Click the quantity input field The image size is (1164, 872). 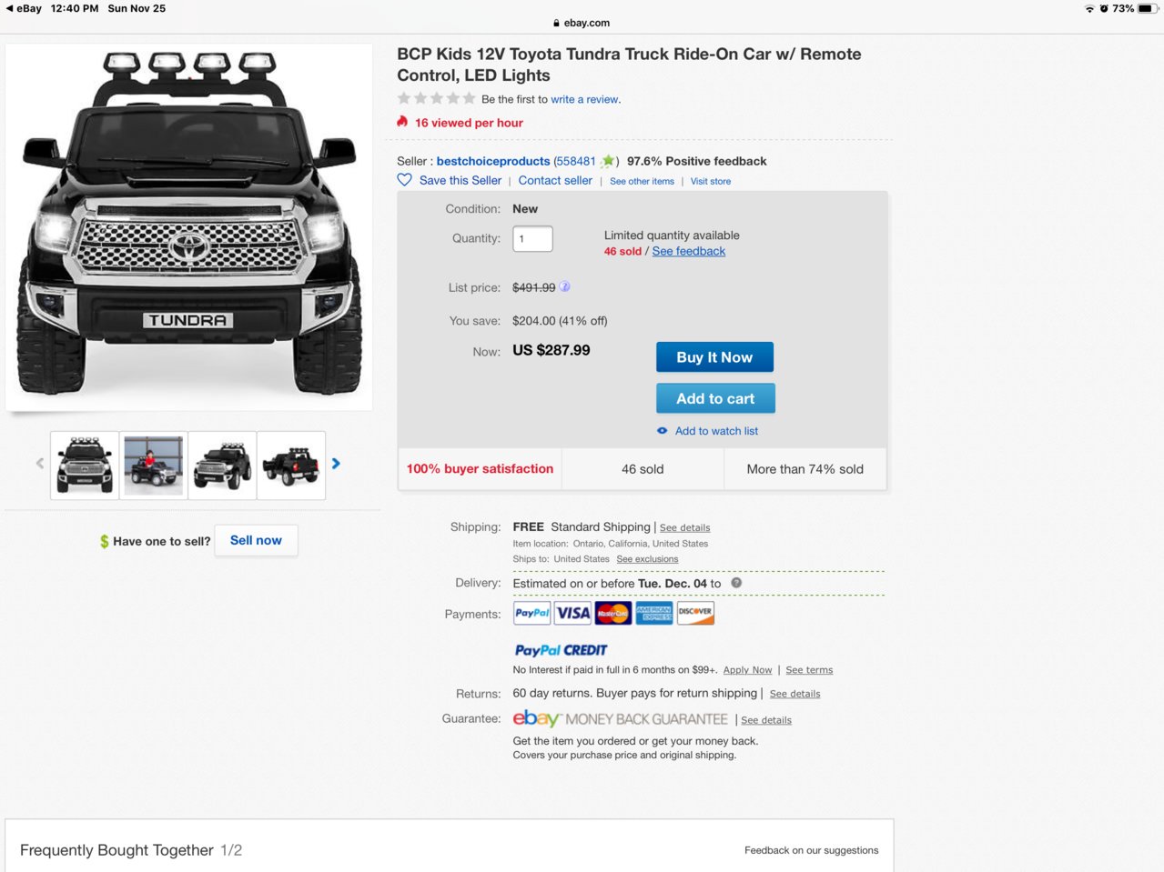[x=532, y=238]
